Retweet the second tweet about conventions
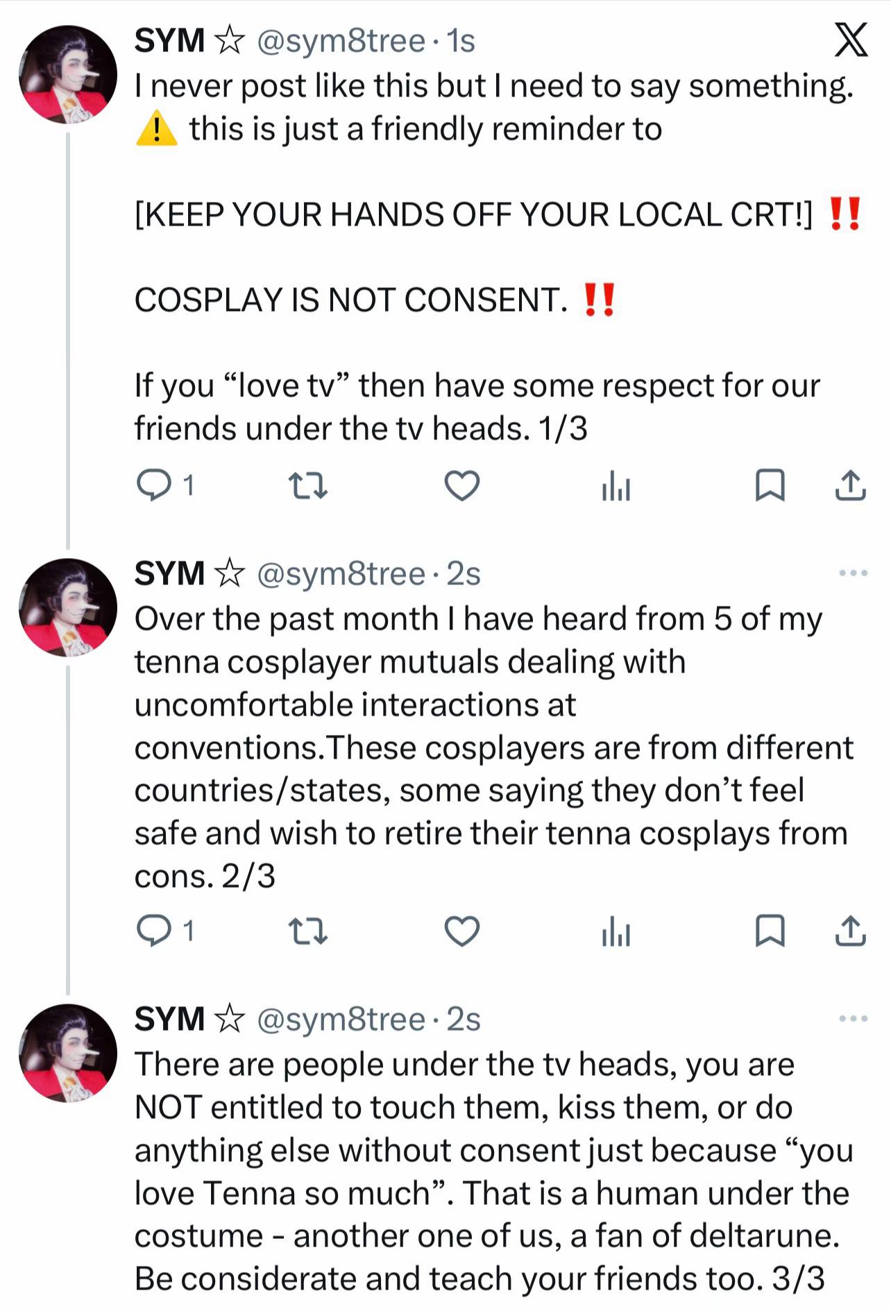Viewport: 891px width, 1309px height. [307, 931]
